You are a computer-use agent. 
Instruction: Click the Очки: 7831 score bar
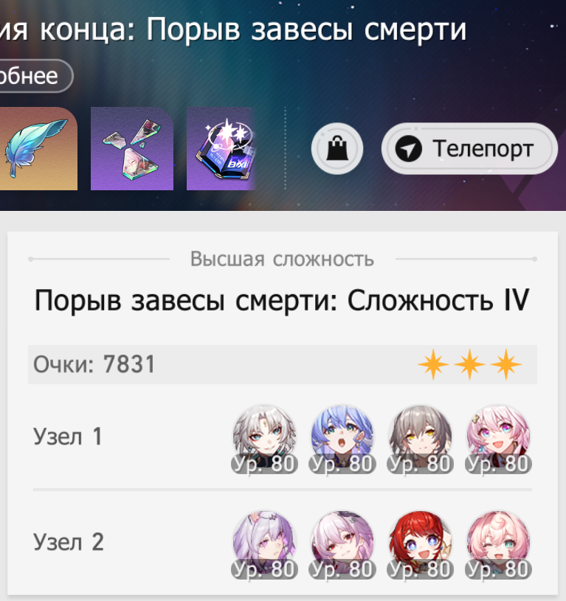[x=283, y=364]
